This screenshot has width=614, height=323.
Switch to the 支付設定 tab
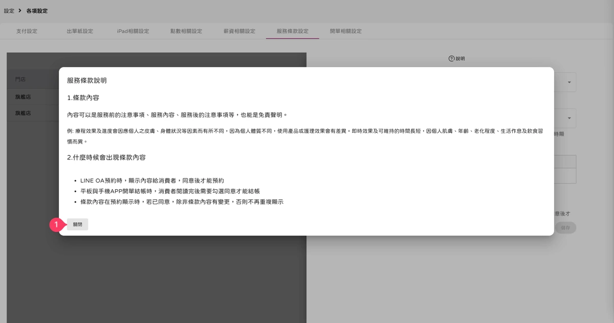pos(27,31)
